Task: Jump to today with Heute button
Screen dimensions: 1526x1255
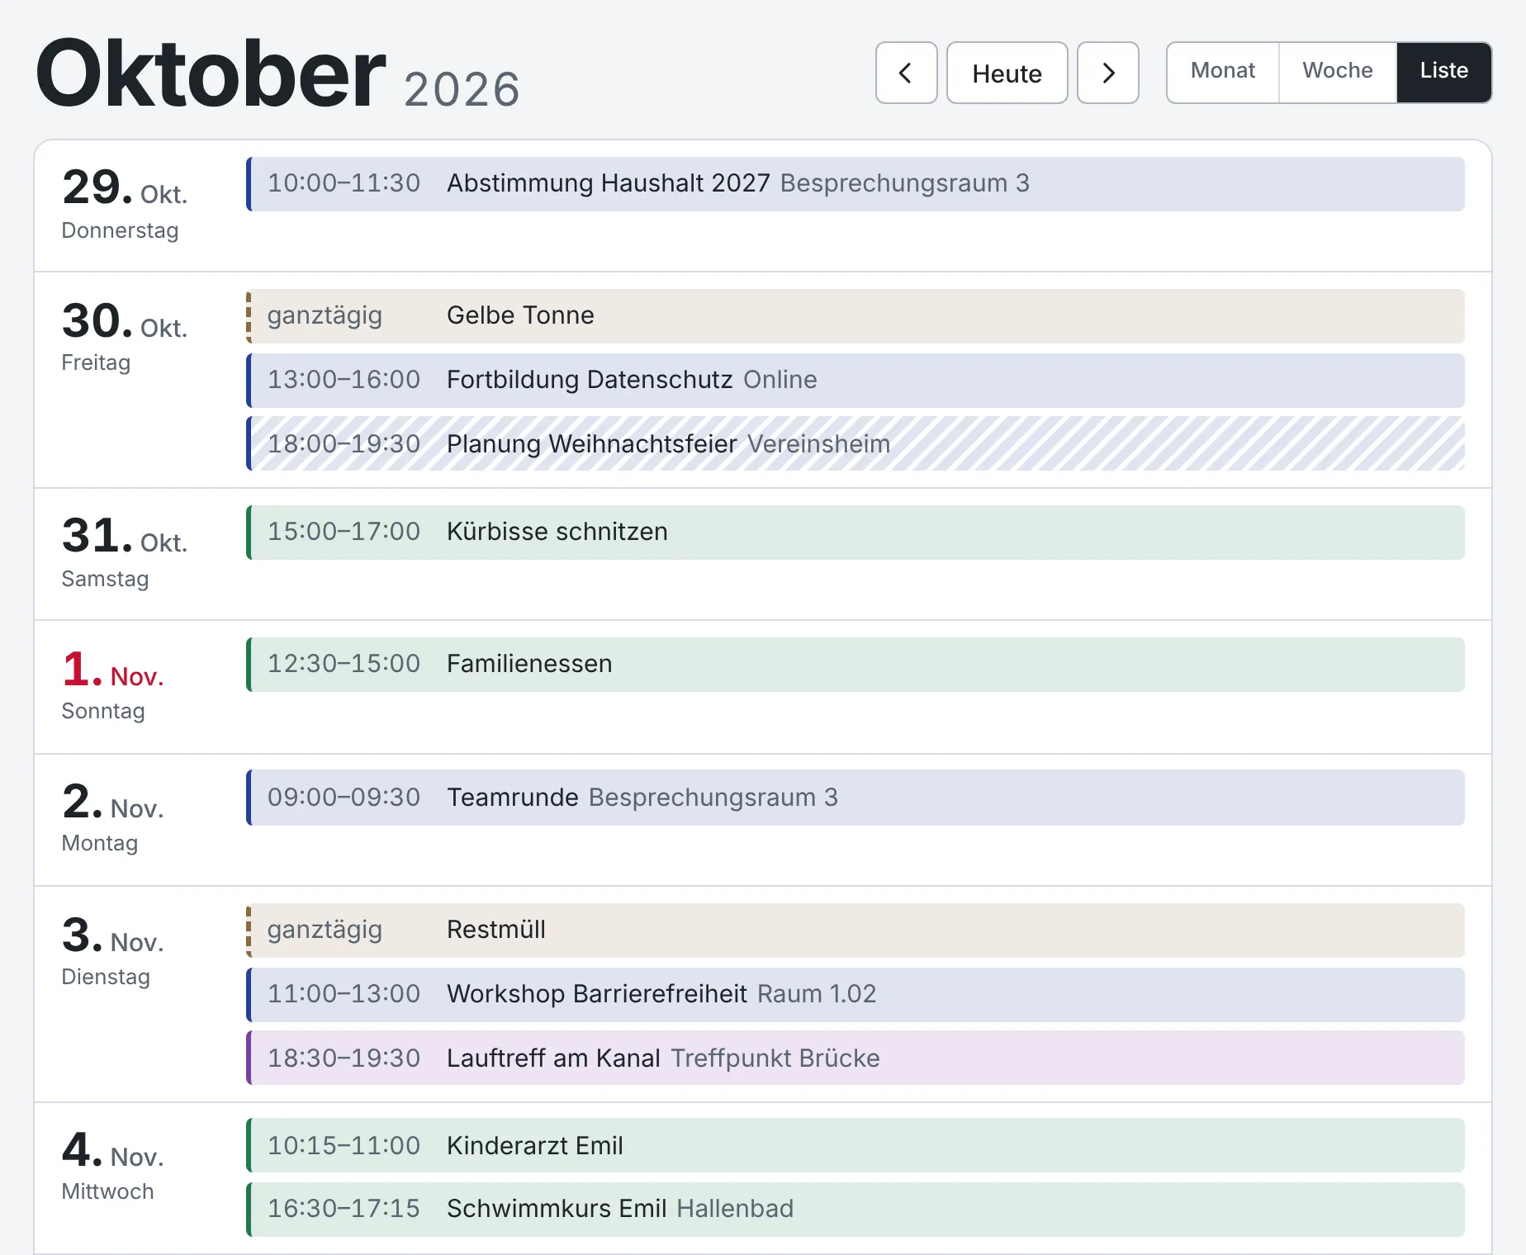Action: (x=1007, y=73)
